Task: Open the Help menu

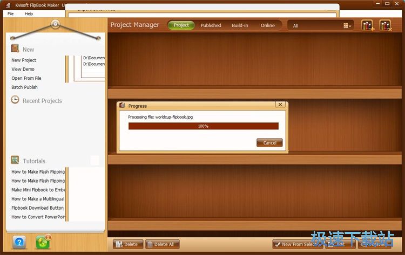Action: tap(29, 13)
